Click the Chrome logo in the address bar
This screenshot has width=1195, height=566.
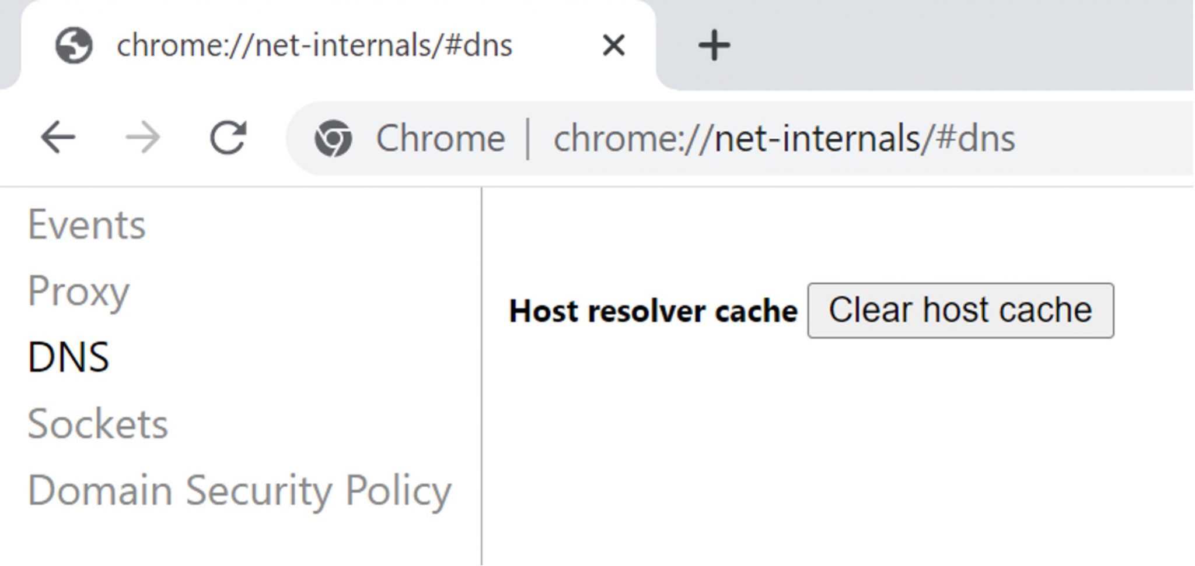point(333,139)
